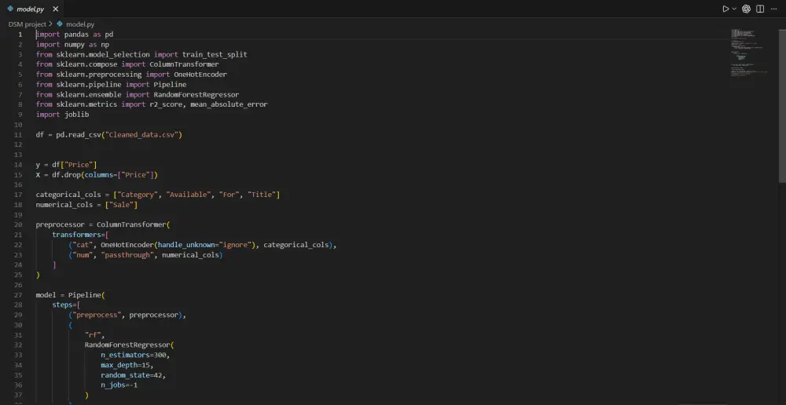Click 'OneHotEncoder' on import line 5
Image resolution: width=786 pixels, height=405 pixels.
(200, 75)
